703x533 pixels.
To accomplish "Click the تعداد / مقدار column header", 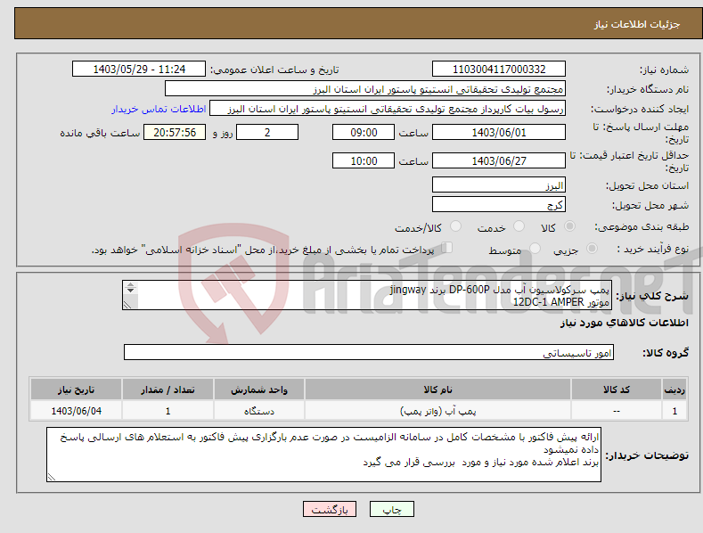I will point(168,389).
